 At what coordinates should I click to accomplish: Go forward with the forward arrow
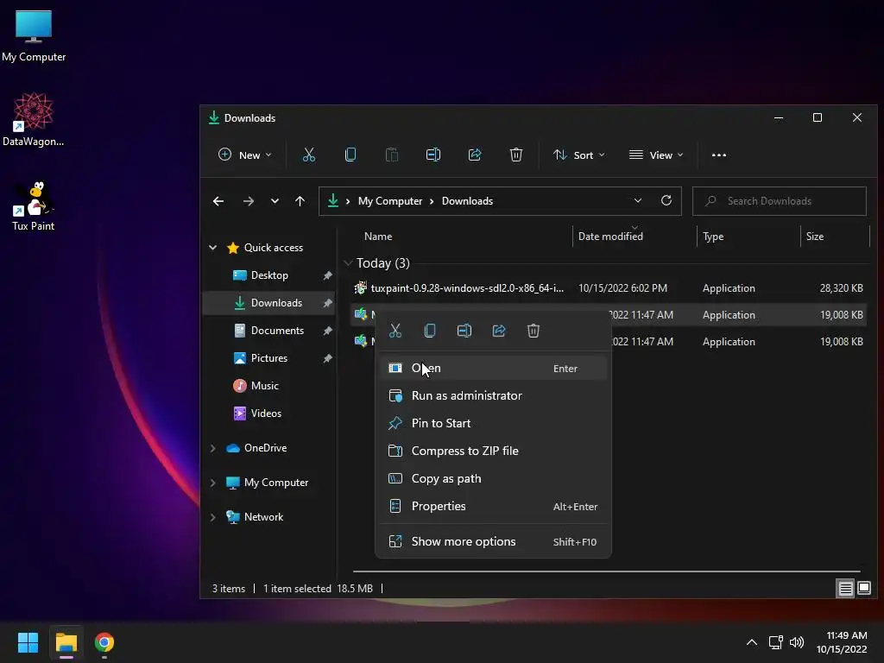[x=248, y=200]
